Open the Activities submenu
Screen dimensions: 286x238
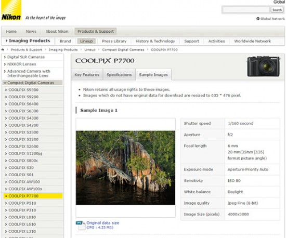click(x=216, y=41)
